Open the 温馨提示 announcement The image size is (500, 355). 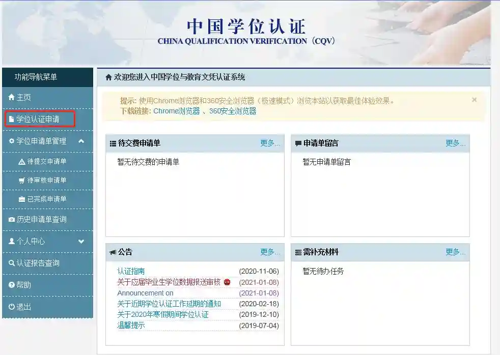coord(131,326)
